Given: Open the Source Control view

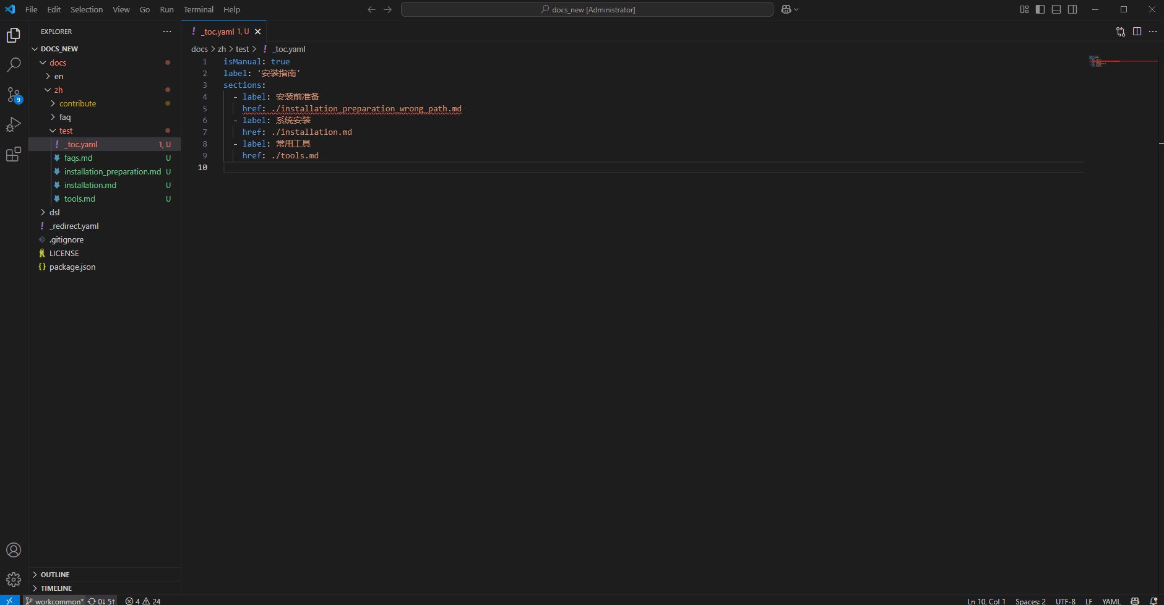Looking at the screenshot, I should [14, 95].
